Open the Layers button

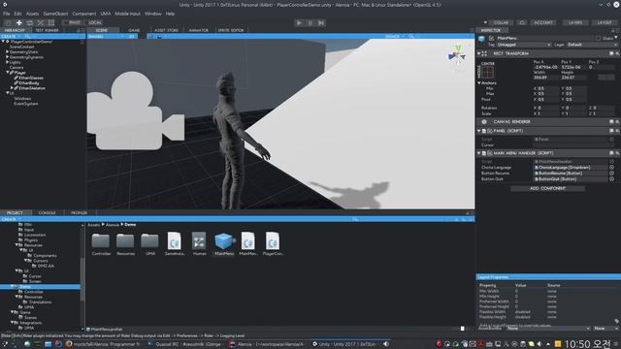coord(575,22)
